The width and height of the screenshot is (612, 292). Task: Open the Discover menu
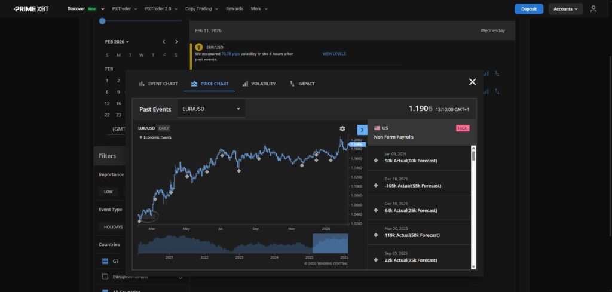point(86,8)
